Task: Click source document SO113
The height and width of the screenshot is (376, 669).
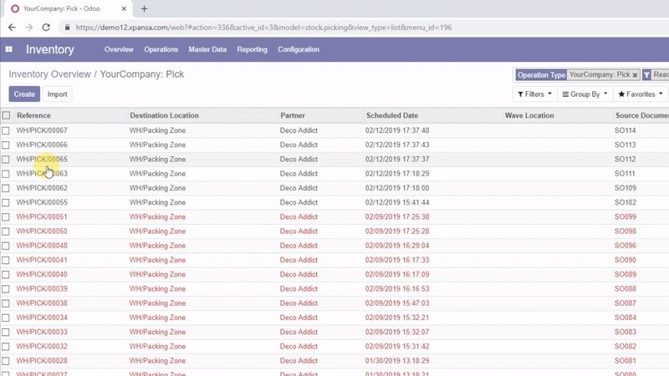Action: [625, 145]
